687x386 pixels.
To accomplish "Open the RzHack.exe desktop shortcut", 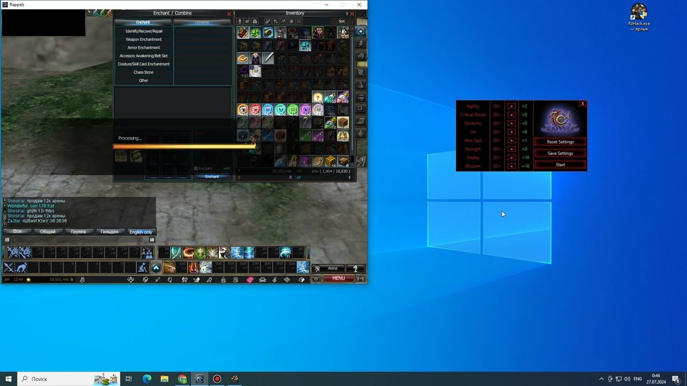I will click(x=639, y=18).
